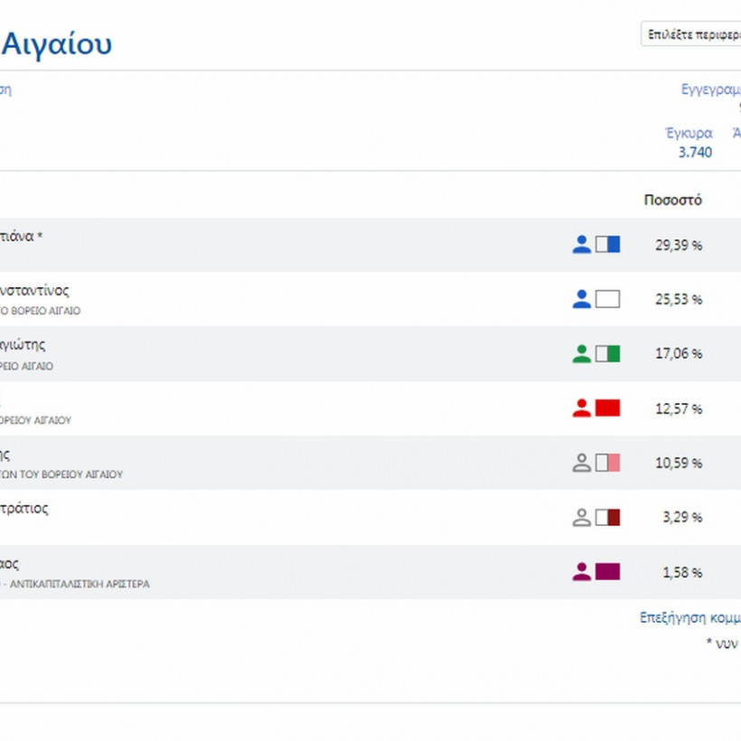Click the grey person icon beside 10,59 %

coord(581,463)
